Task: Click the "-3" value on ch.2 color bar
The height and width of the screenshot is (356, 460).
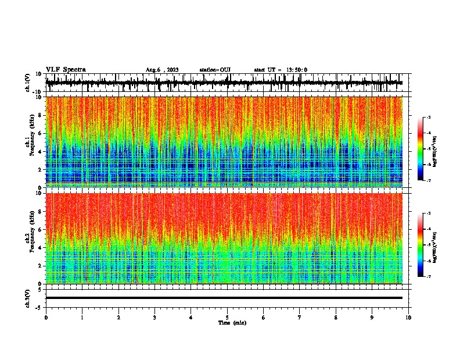Action: tap(428, 213)
